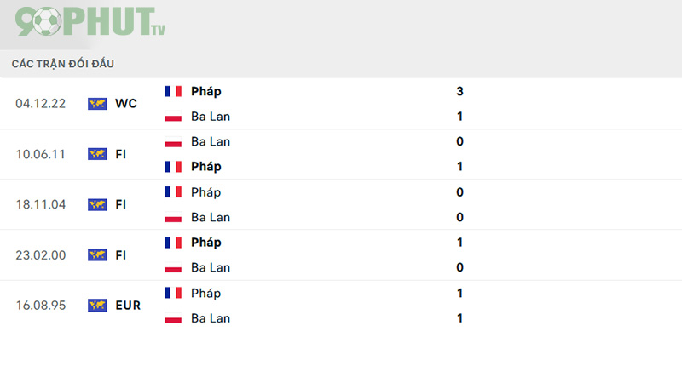Click the world map icon beside WC

click(x=97, y=103)
